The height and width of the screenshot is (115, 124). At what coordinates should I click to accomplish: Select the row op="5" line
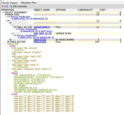pos(44,104)
